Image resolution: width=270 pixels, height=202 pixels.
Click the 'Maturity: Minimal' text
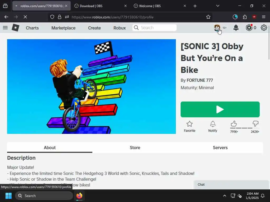(197, 88)
